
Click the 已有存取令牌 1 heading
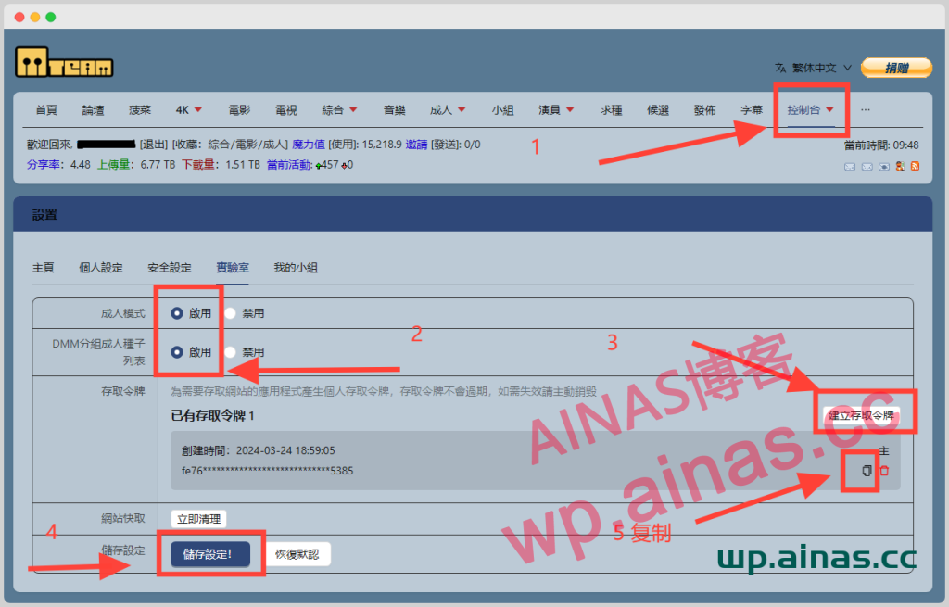(212, 416)
